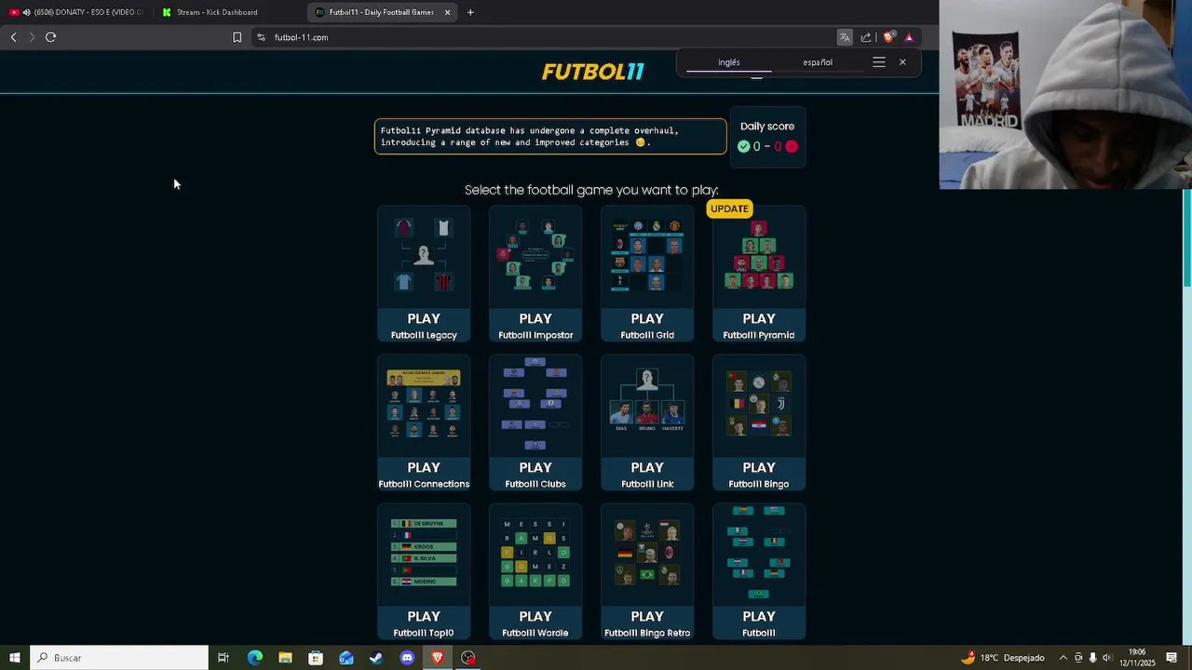Launch Microsoft Edge from the taskbar
Viewport: 1192px width, 670px height.
(255, 658)
